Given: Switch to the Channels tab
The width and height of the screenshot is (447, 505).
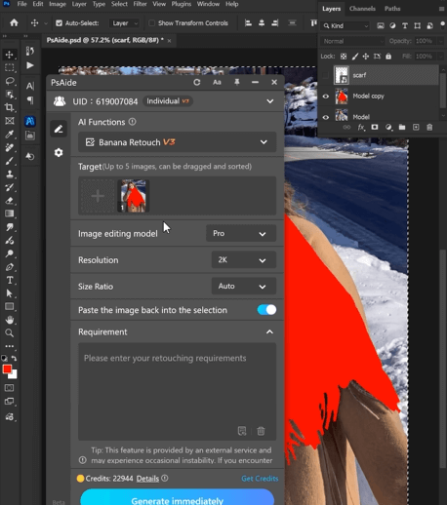Looking at the screenshot, I should tap(362, 9).
